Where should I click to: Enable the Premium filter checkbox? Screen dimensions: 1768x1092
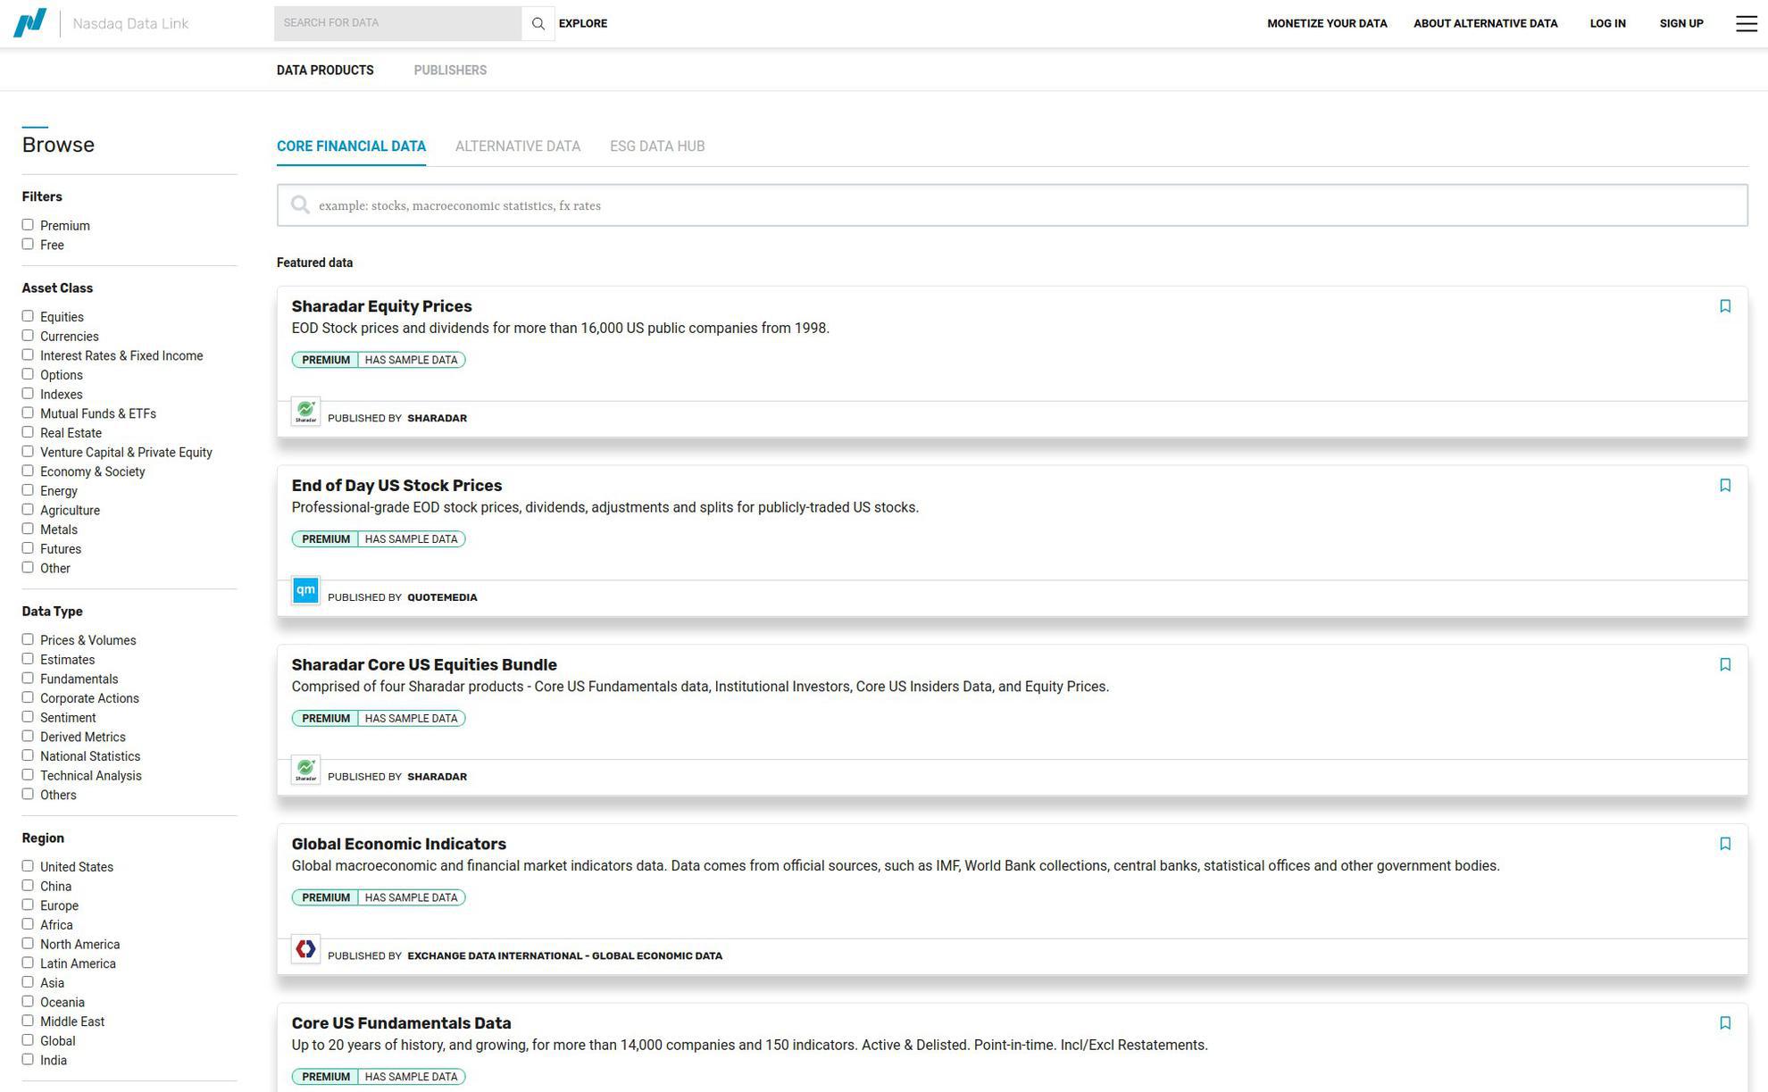(28, 225)
